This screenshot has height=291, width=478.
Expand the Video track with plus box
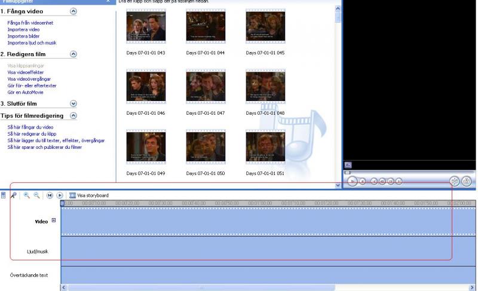tap(54, 220)
